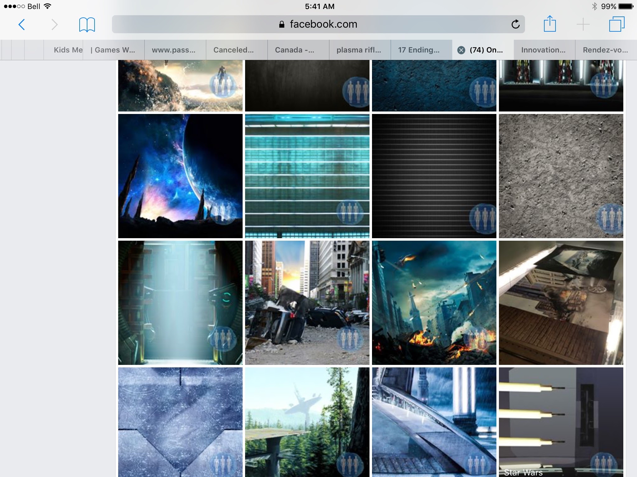Screen dimensions: 637x477
Task: Tap the Bell carrier label
Action: point(34,6)
